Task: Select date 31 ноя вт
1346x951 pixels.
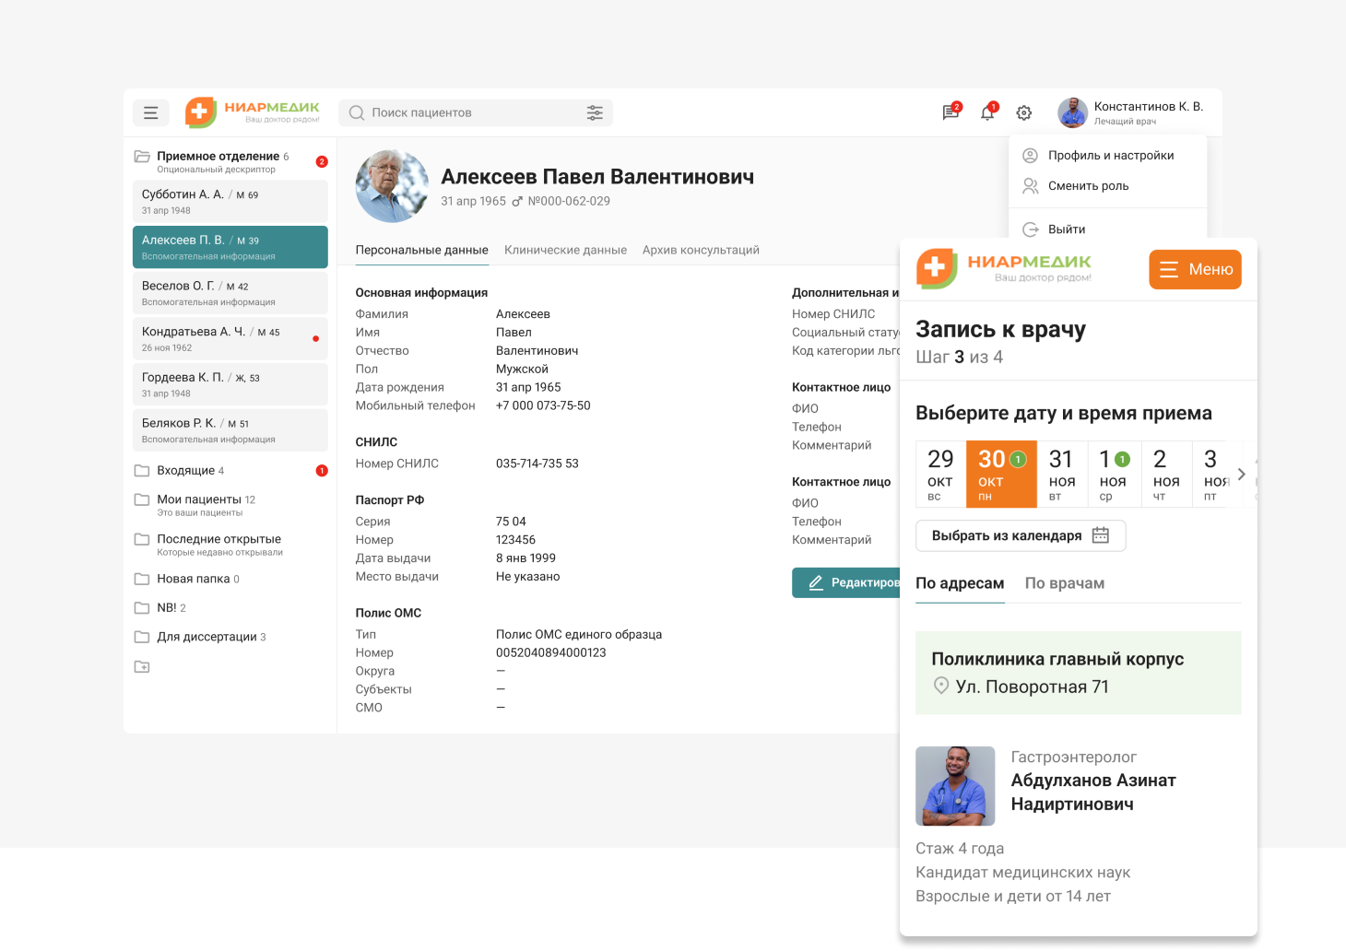Action: pyautogui.click(x=1062, y=474)
